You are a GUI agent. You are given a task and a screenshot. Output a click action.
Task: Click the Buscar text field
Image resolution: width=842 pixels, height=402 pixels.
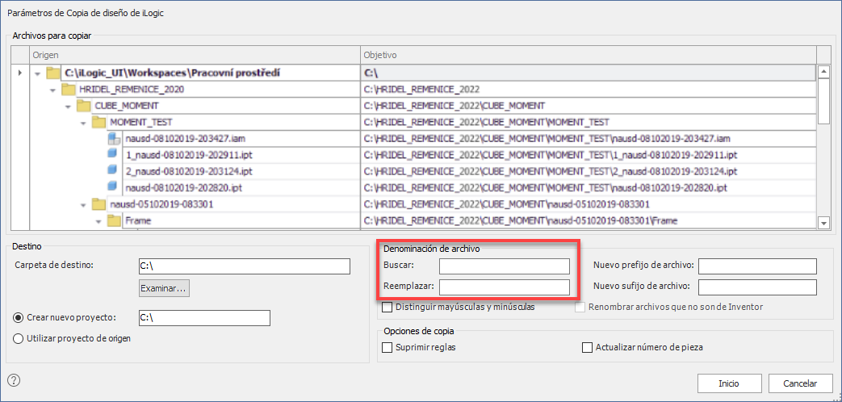505,266
